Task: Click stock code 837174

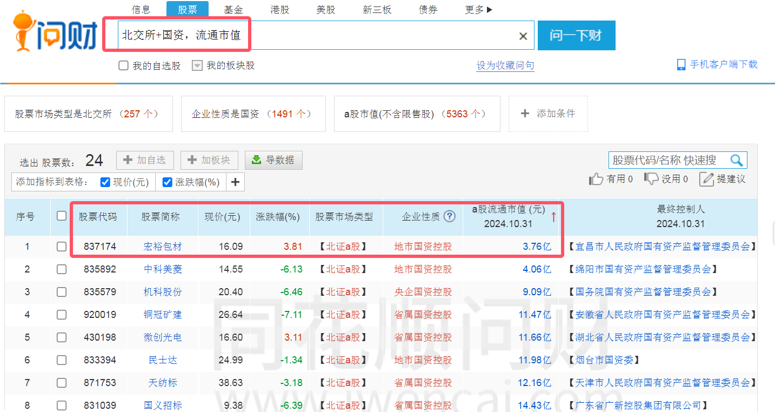Action: [x=100, y=247]
